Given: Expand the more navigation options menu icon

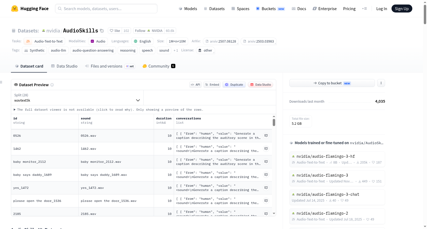Looking at the screenshot, I should tap(364, 9).
